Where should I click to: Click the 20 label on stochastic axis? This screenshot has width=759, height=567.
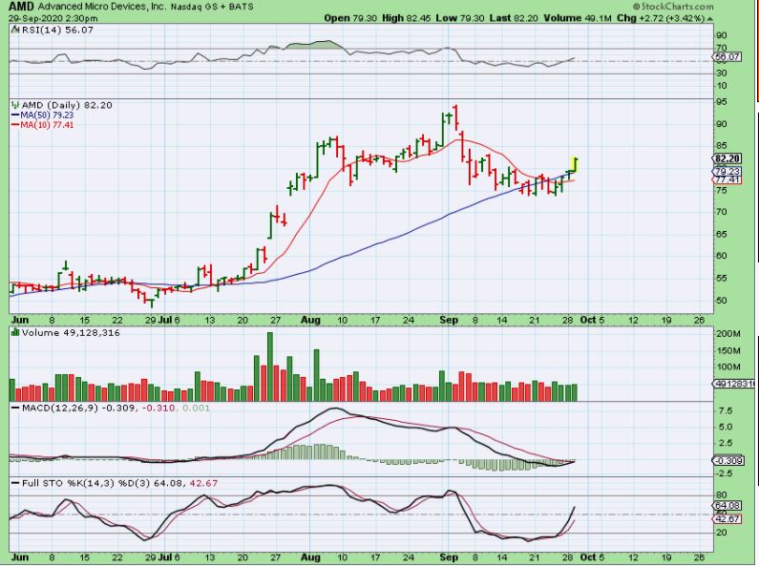(x=722, y=533)
